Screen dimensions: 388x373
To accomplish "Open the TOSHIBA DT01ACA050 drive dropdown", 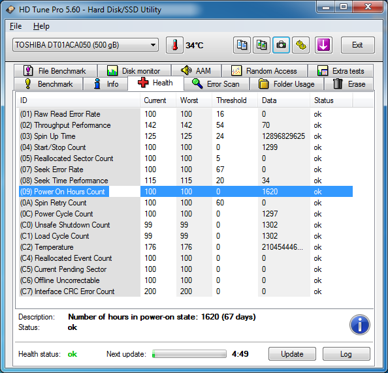I will tap(86, 45).
